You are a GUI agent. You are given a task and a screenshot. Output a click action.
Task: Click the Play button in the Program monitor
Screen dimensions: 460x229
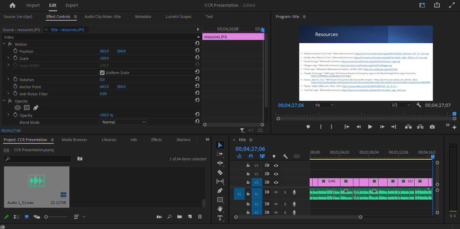370,127
